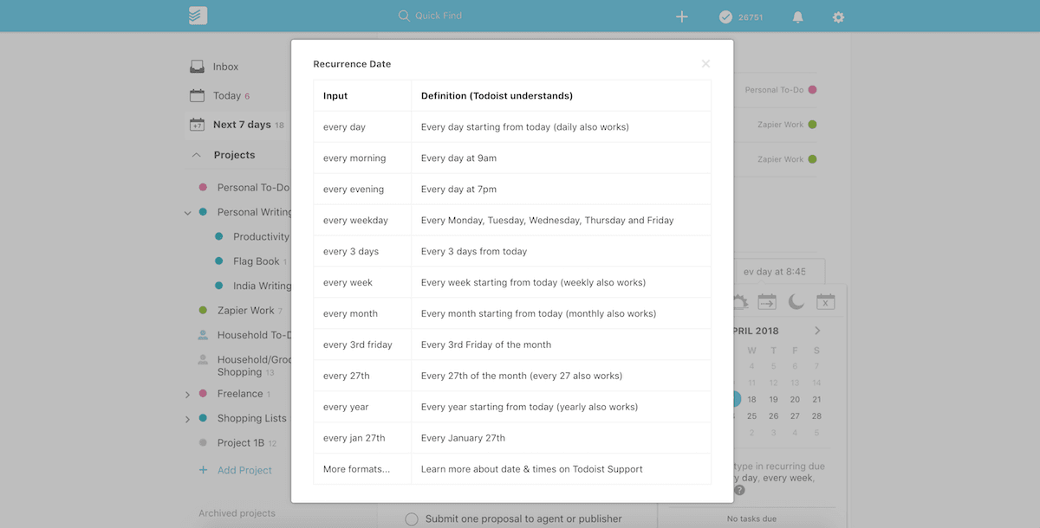The height and width of the screenshot is (528, 1040).
Task: Click 'every weekday' input cell
Action: coord(362,221)
